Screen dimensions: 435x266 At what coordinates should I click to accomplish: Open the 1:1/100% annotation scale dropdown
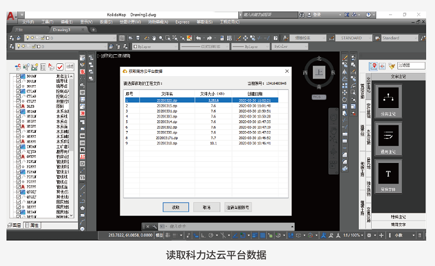pyautogui.click(x=353, y=235)
